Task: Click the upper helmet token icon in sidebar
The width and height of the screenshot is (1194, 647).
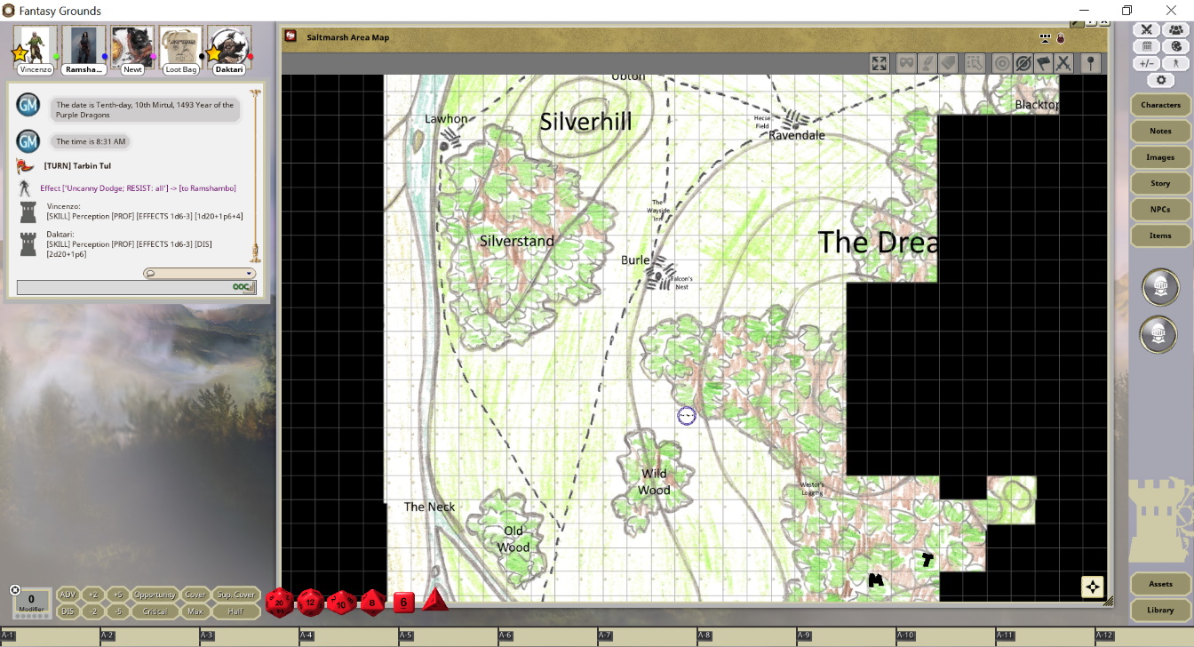Action: (1159, 287)
